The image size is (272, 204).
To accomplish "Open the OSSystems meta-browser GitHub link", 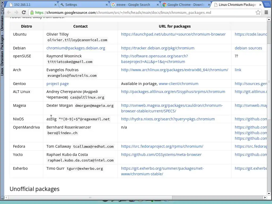I will [161, 155].
